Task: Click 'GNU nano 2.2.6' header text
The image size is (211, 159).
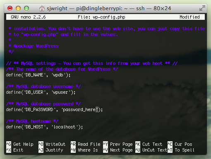Action: pyautogui.click(x=28, y=17)
